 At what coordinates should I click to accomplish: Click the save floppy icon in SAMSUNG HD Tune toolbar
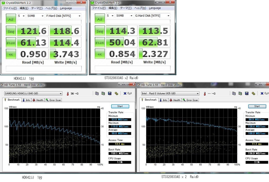[110, 93]
